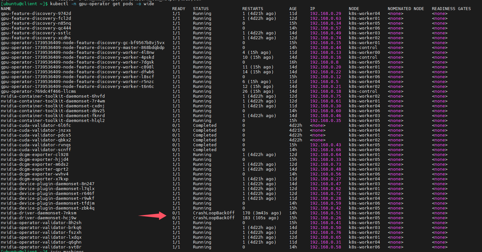This screenshot has width=482, height=252.
Task: Click pod name nvidia-cuda-validator-6l6fc
Action: (36, 125)
